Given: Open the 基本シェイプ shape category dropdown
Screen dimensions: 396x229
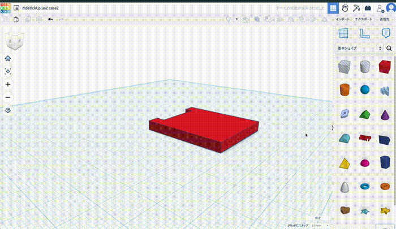Looking at the screenshot, I should click(359, 49).
